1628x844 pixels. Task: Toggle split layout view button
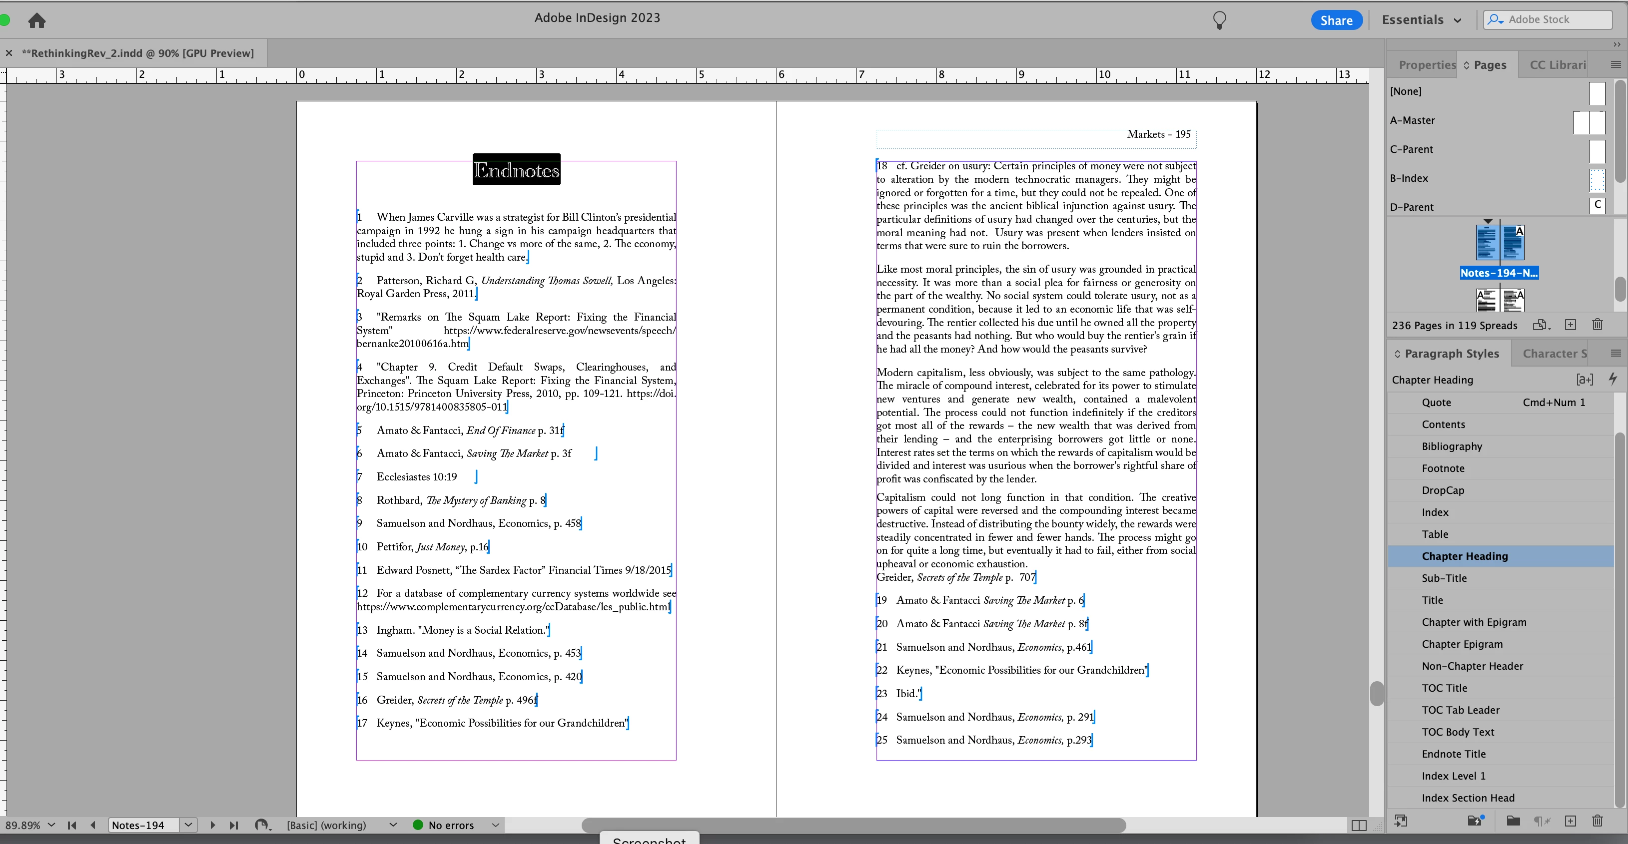(x=1359, y=825)
